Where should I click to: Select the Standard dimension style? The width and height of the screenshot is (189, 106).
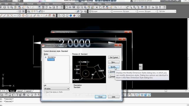[x=51, y=59]
